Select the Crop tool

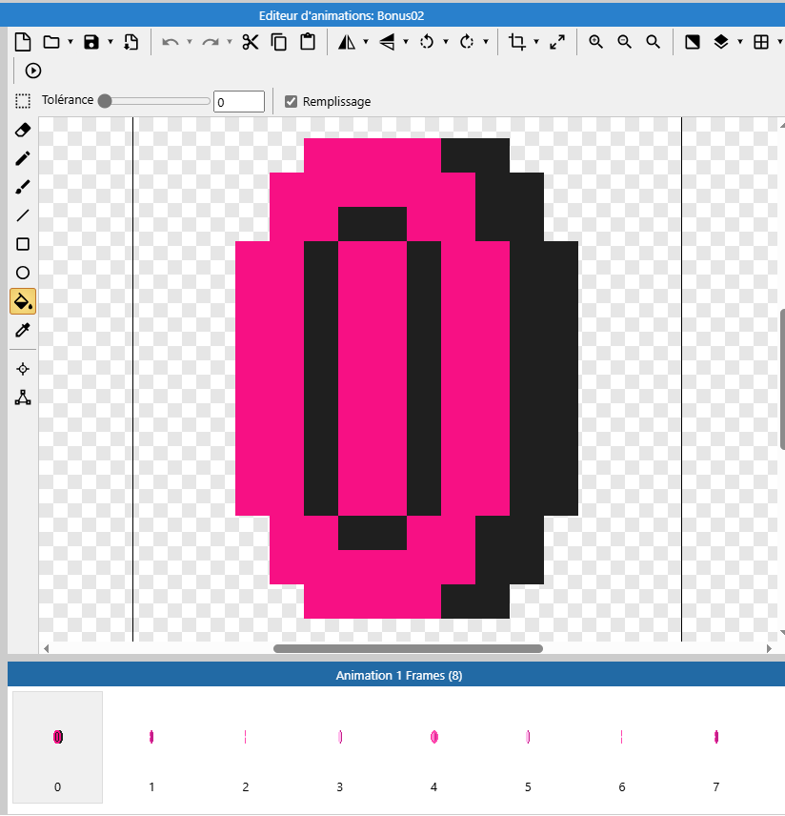(516, 42)
